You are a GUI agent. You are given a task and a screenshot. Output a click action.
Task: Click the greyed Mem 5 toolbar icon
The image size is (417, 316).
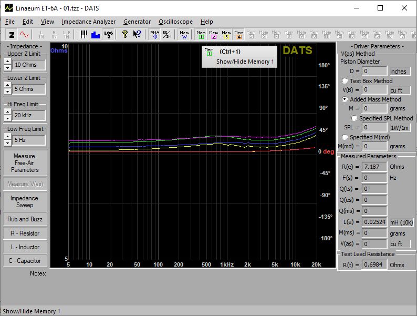(x=251, y=35)
